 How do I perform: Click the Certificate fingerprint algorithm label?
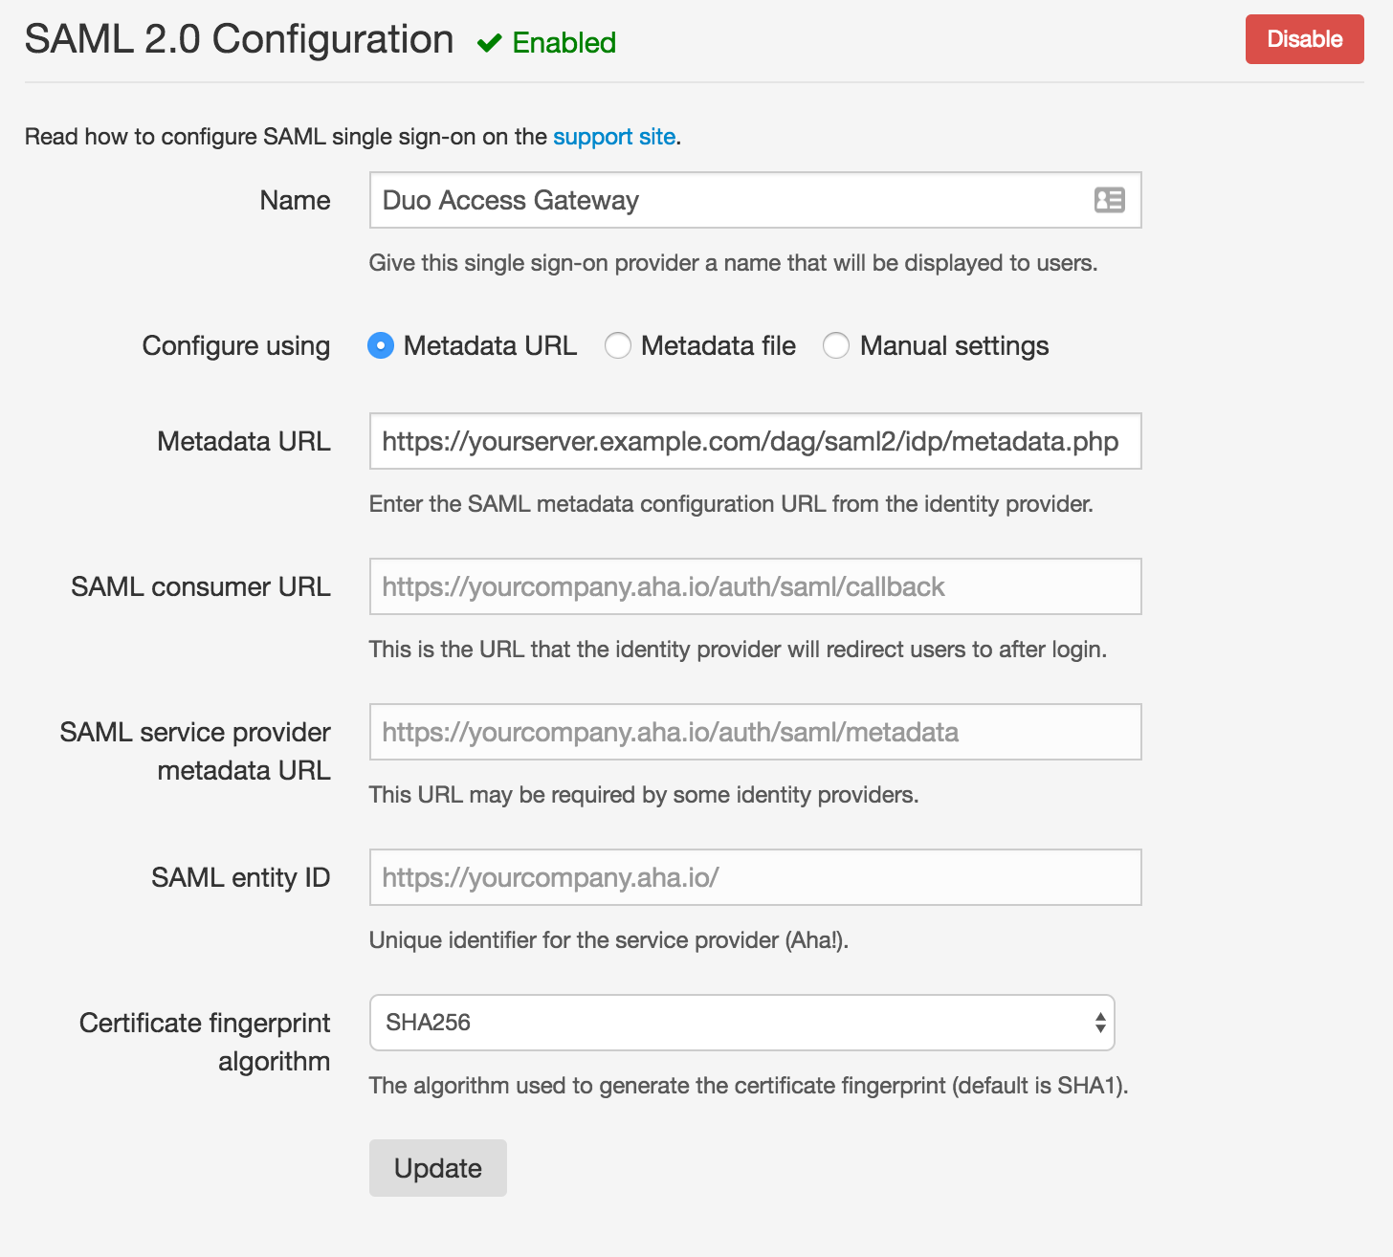point(204,1042)
